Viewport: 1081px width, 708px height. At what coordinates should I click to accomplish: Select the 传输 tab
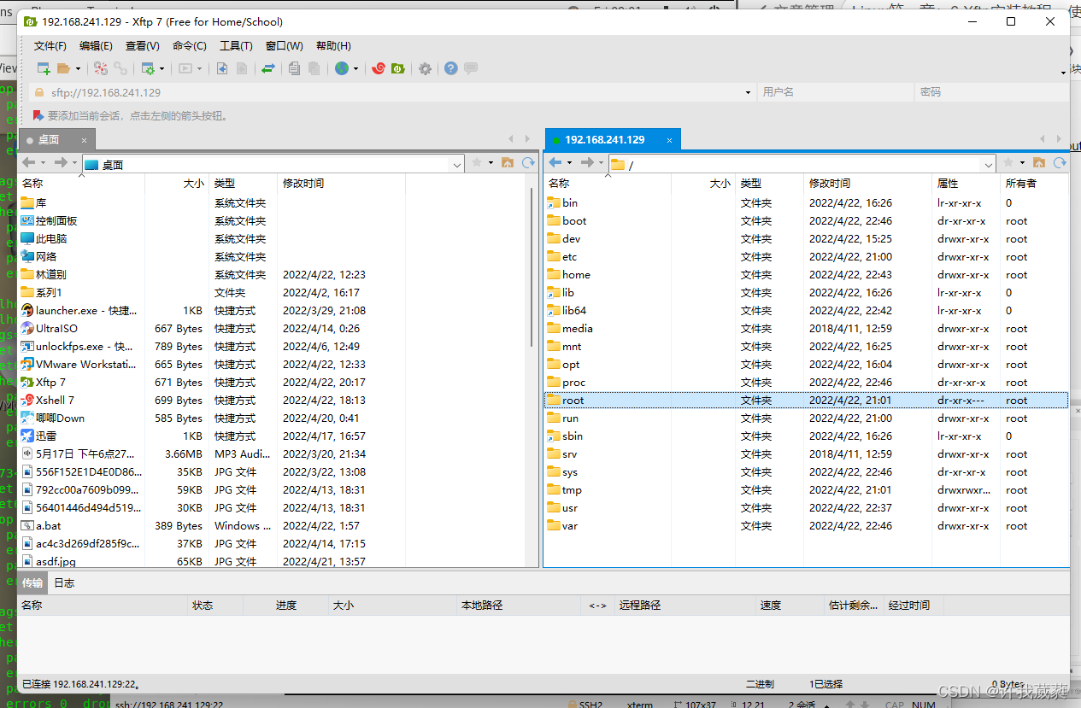coord(32,583)
